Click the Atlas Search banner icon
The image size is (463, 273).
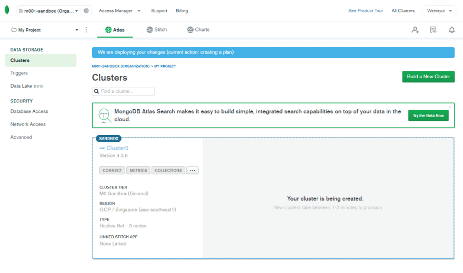click(x=105, y=115)
